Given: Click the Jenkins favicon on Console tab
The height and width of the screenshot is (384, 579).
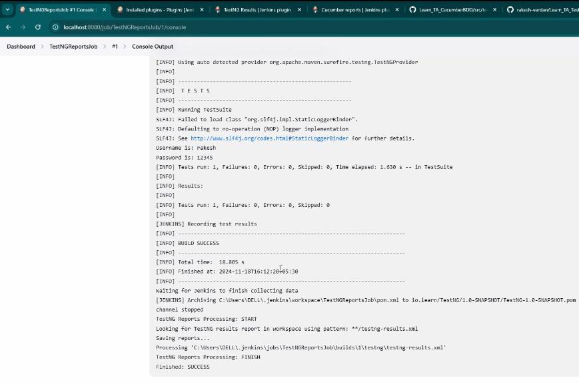Looking at the screenshot, I should (x=23, y=9).
